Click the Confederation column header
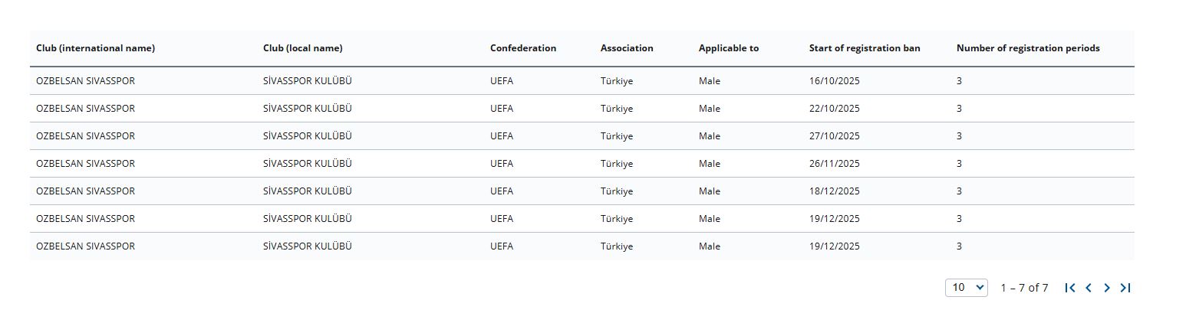 (523, 48)
